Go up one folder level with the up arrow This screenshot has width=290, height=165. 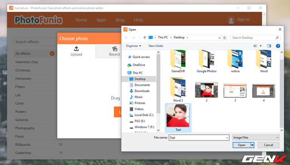pyautogui.click(x=145, y=38)
